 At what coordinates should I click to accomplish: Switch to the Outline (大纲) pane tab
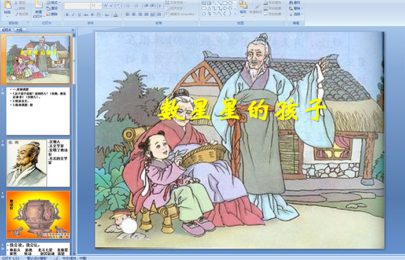coord(19,30)
